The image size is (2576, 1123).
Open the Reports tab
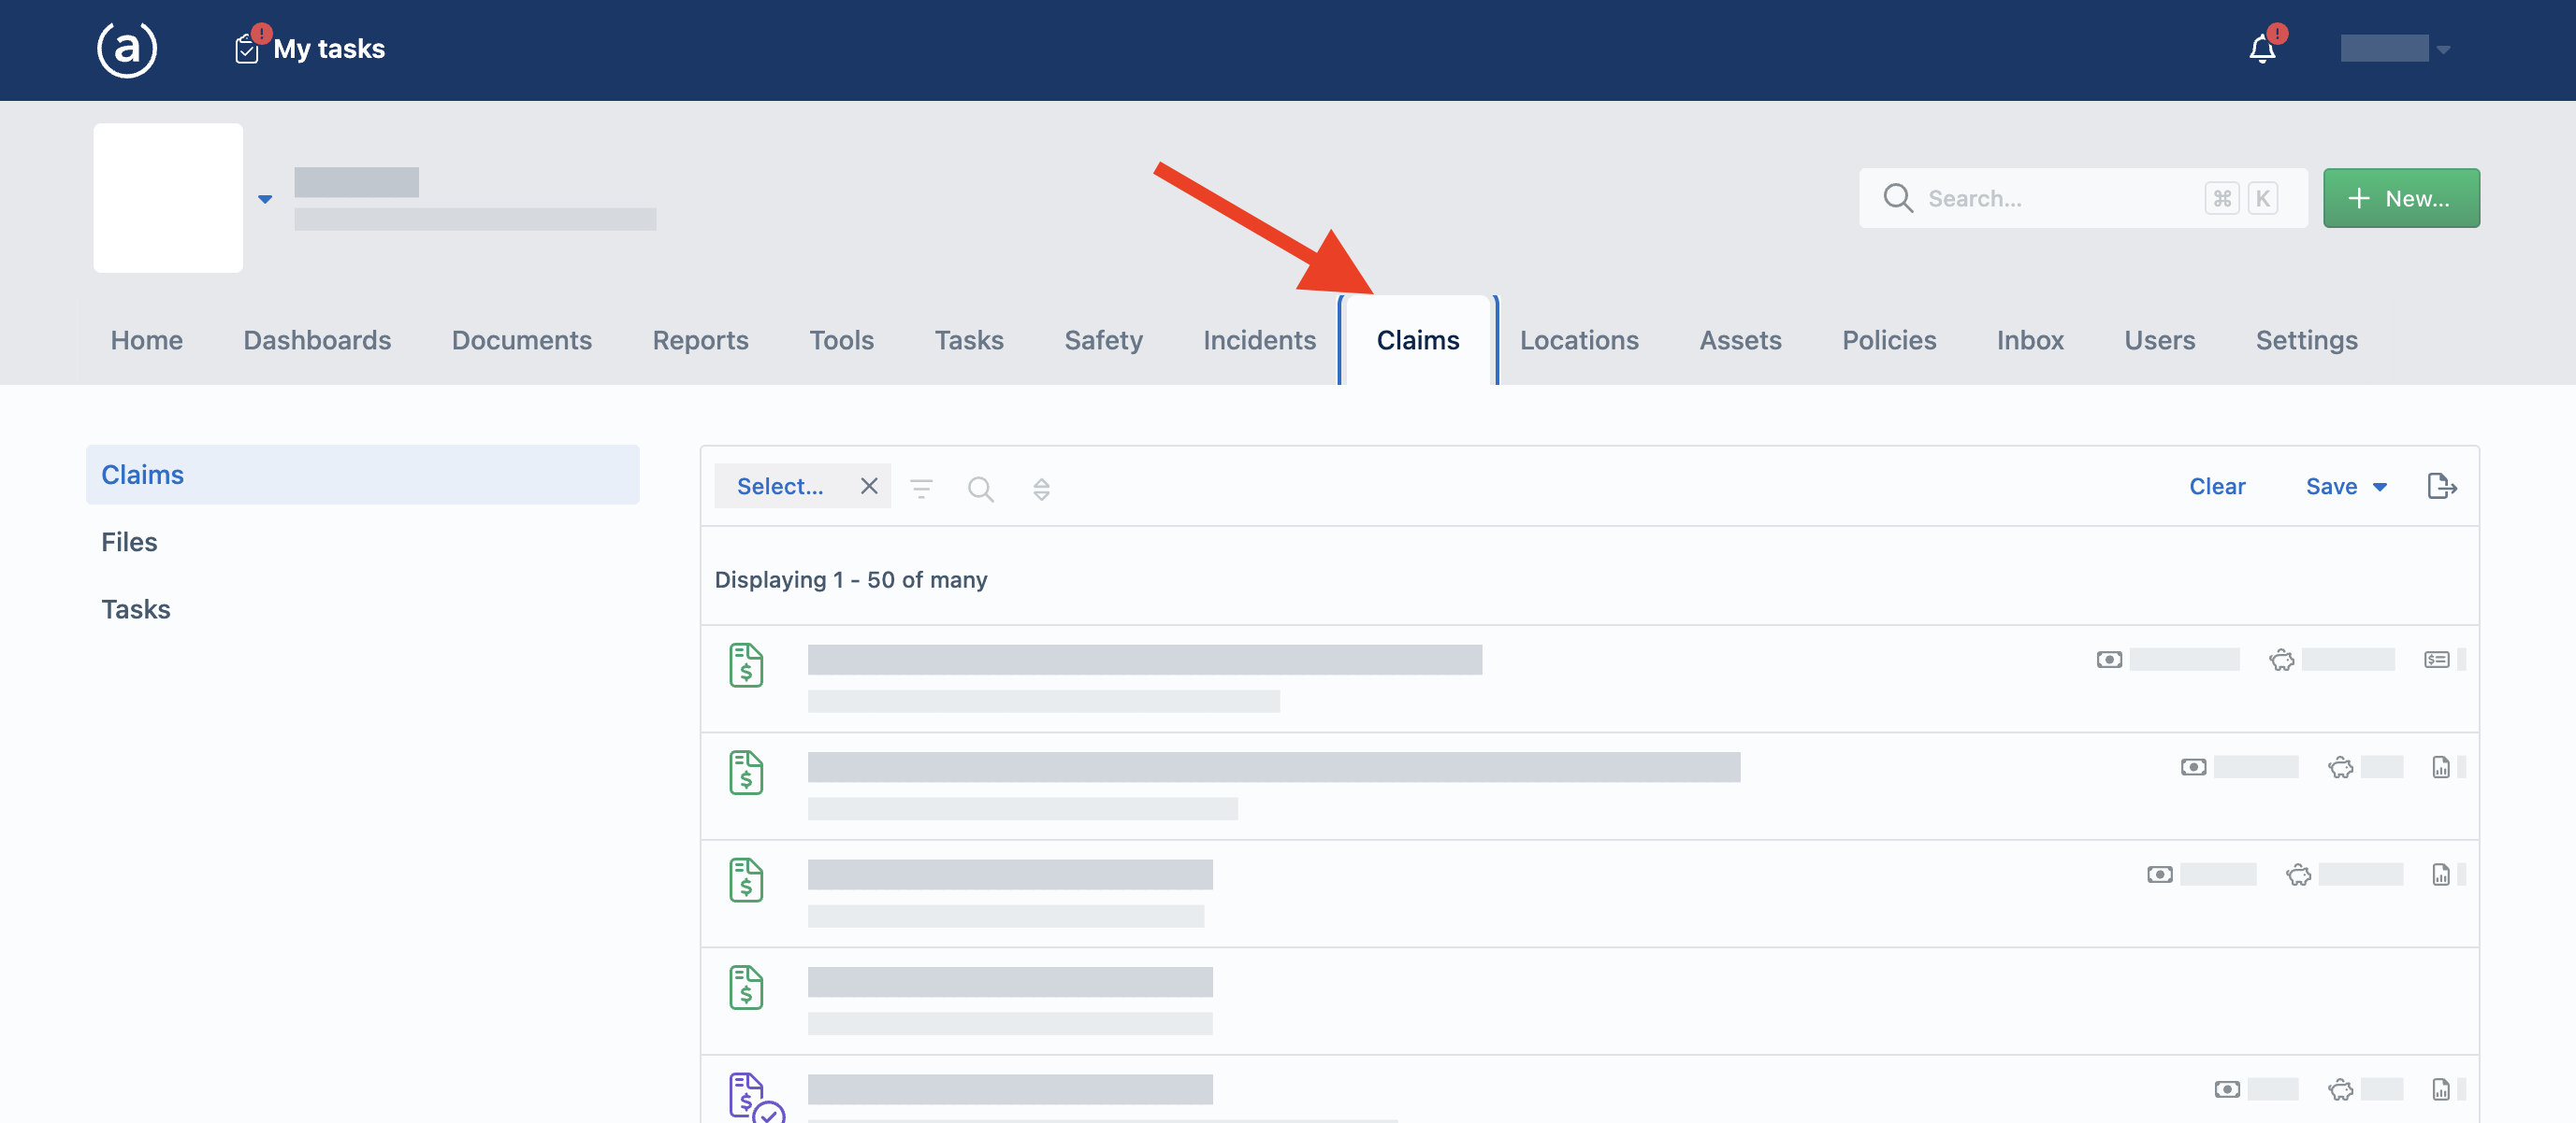pos(700,340)
